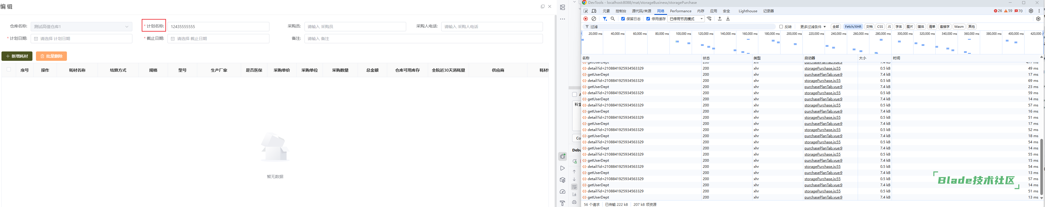Switch to the Lighthouse tab
Viewport: 1045px width, 207px height.
(748, 11)
